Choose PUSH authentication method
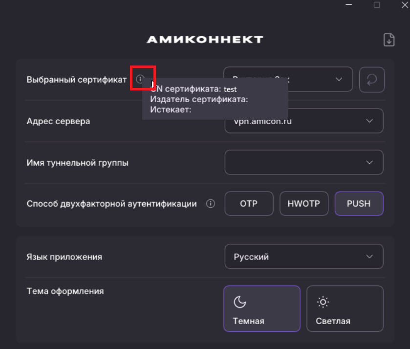 pyautogui.click(x=359, y=203)
